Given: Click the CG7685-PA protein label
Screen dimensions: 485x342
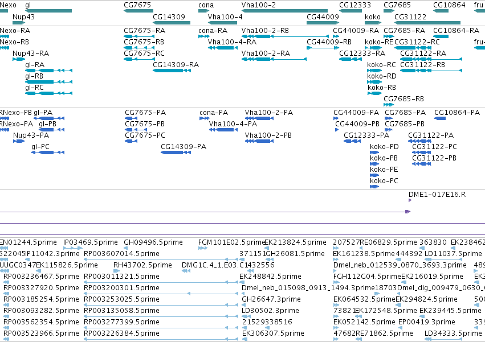Looking at the screenshot, I should pyautogui.click(x=405, y=113).
